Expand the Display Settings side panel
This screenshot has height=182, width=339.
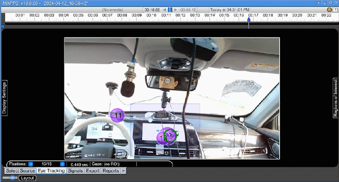pos(4,97)
